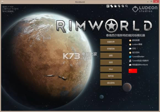Click the 汇编于Jun 10 2015 build text
Viewport: 160px width, 112px height.
10,9
